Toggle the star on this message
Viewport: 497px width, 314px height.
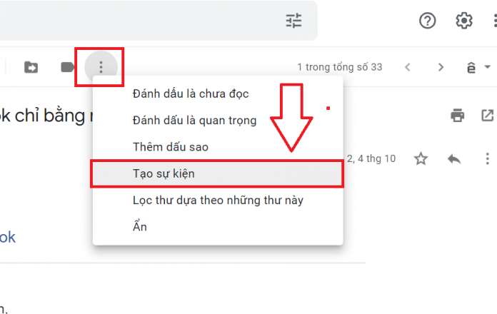point(421,158)
